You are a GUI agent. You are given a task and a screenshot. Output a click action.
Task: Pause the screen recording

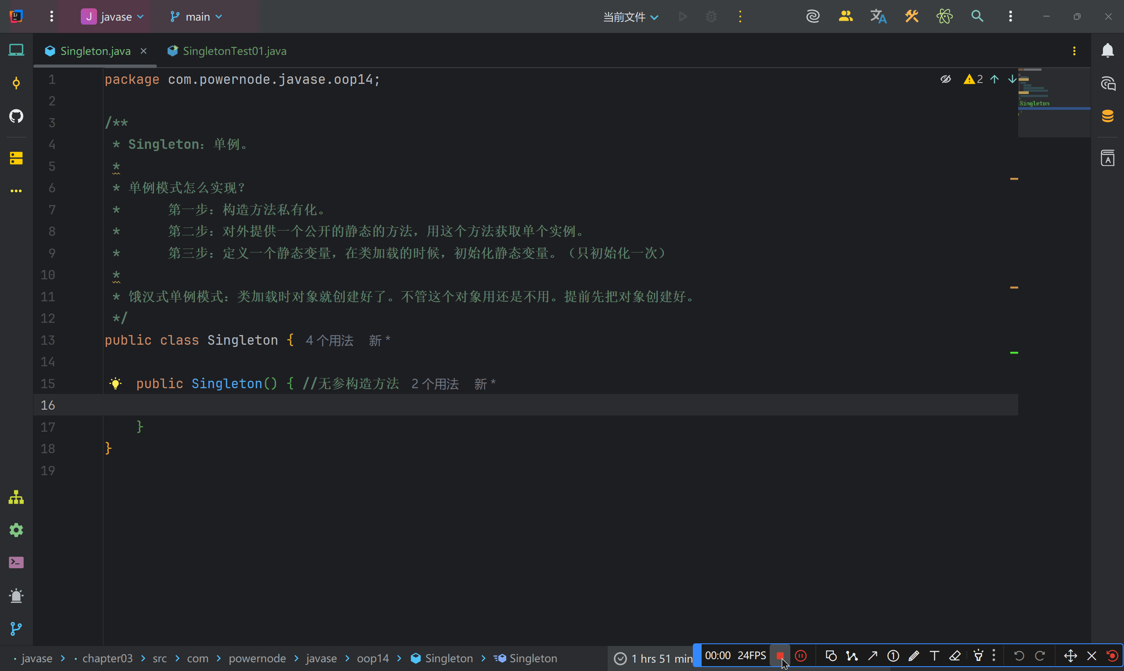coord(801,656)
